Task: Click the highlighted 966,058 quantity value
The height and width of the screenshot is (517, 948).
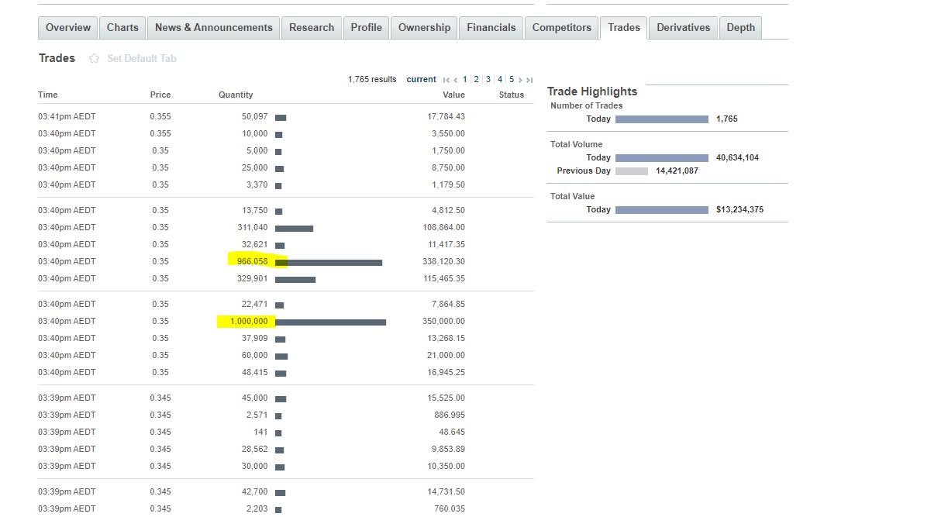Action: click(x=252, y=262)
